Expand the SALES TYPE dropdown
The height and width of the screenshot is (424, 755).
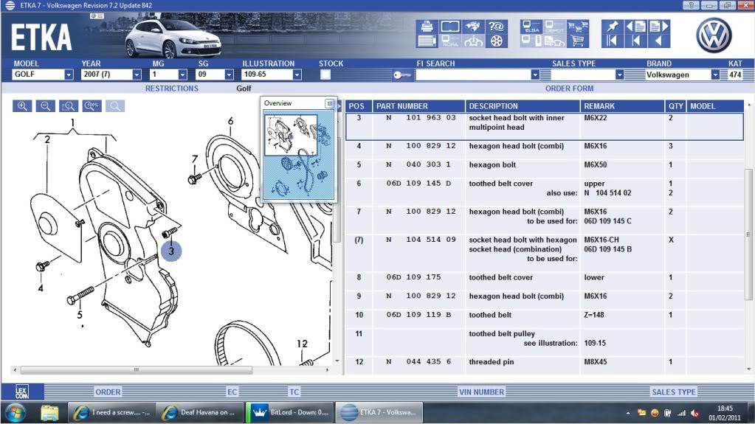620,74
